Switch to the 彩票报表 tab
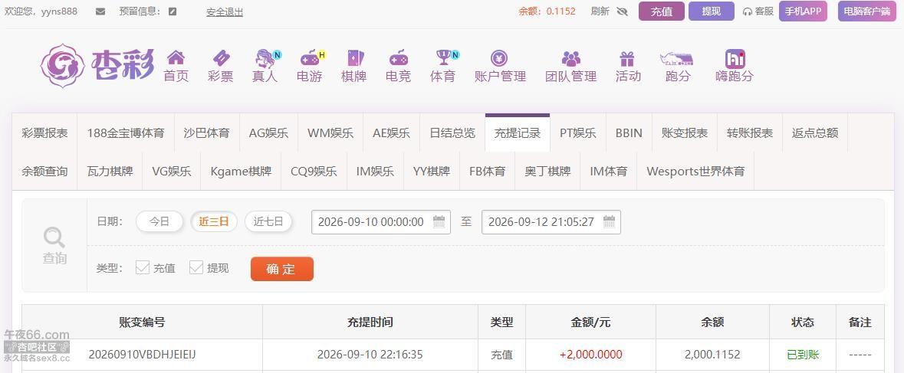Screen dimensions: 904x373 tap(44, 133)
